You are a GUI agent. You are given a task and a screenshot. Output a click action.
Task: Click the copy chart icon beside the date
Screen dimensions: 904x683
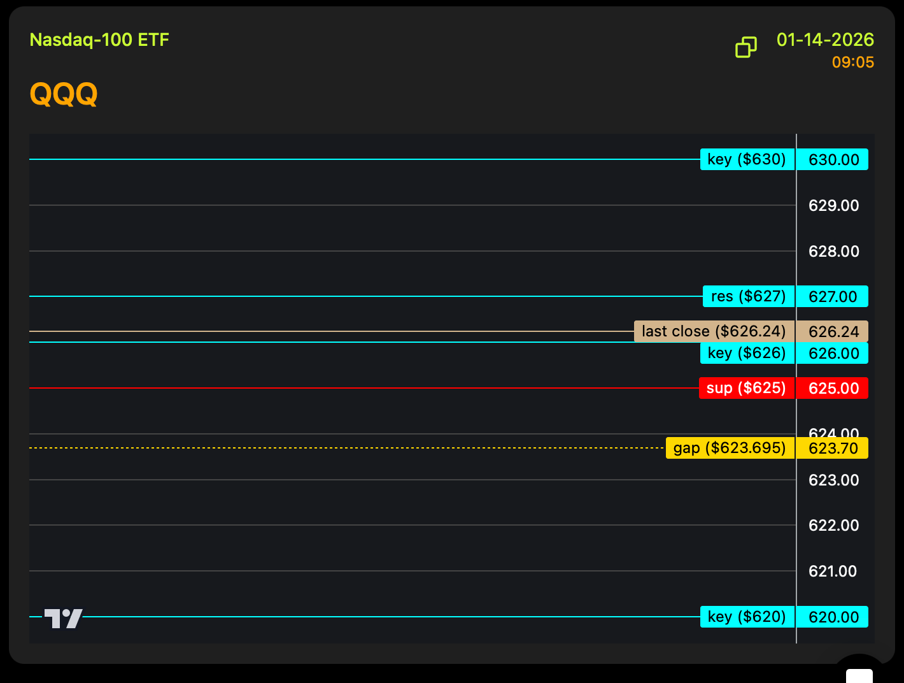745,47
